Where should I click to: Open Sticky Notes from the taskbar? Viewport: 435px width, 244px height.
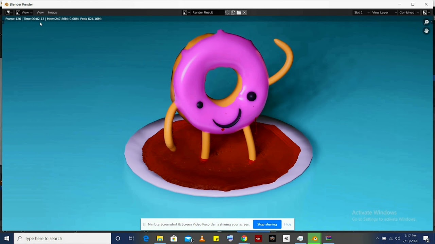tap(216, 238)
